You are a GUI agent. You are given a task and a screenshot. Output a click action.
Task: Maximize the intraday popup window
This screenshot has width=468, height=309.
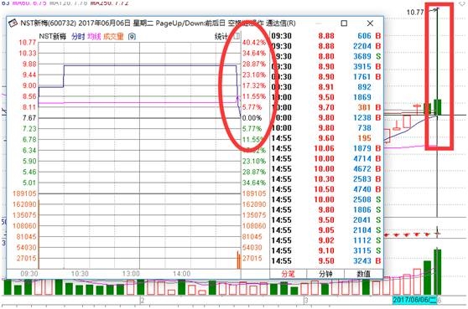pyautogui.click(x=344, y=23)
